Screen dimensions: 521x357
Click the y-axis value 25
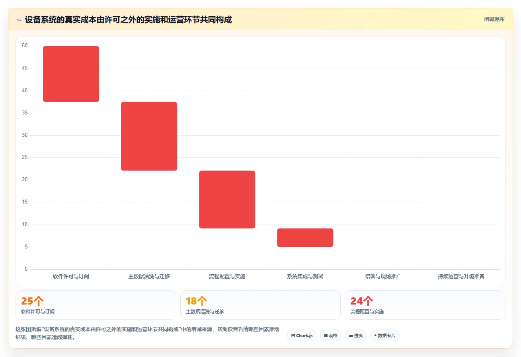pyautogui.click(x=25, y=157)
